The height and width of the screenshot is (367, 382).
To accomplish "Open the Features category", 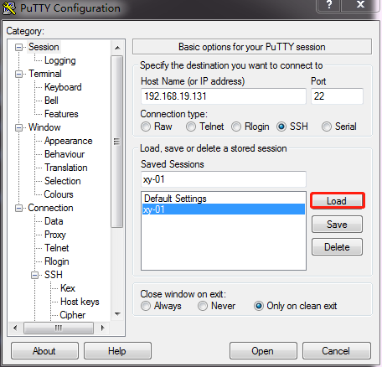I will pyautogui.click(x=61, y=114).
